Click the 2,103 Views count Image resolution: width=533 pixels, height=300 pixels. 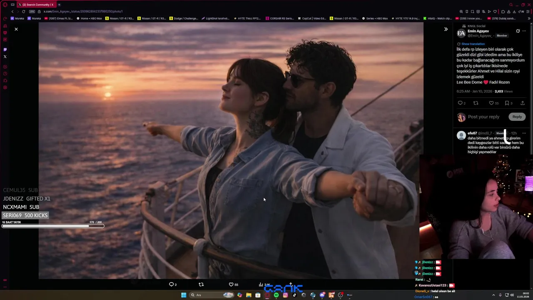point(503,91)
